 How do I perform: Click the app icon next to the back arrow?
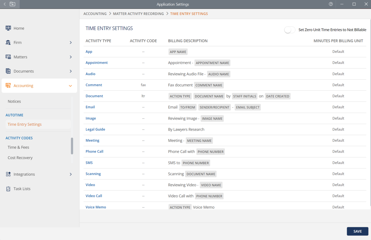[x=12, y=4]
